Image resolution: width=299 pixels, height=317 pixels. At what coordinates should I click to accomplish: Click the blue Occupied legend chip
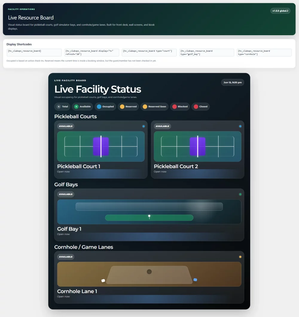click(x=105, y=107)
